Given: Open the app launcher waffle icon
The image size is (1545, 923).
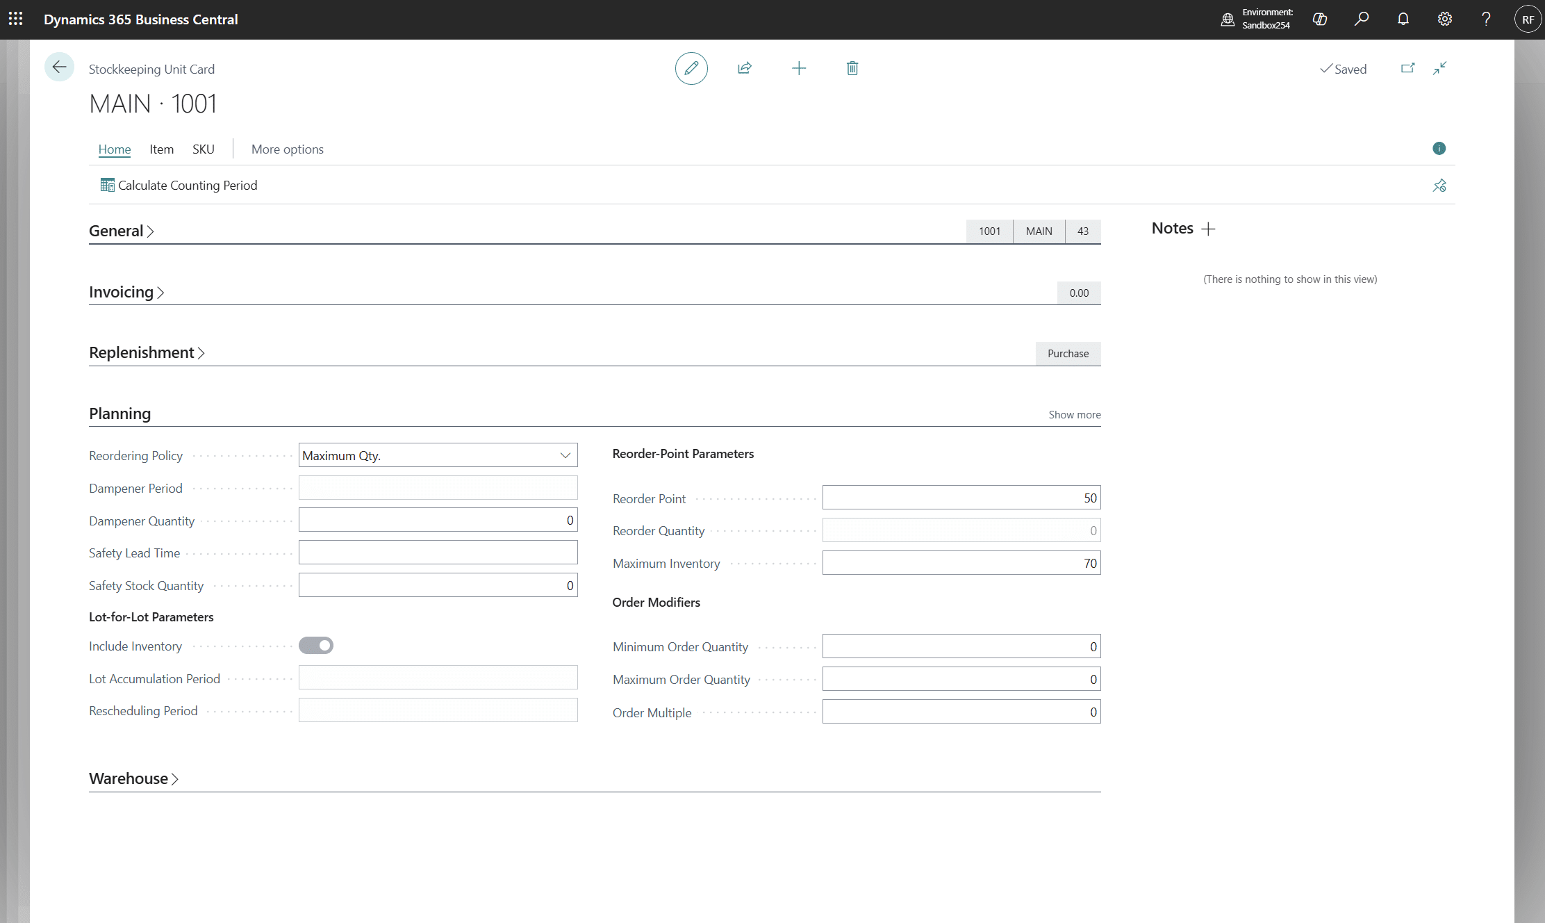Looking at the screenshot, I should 15,19.
